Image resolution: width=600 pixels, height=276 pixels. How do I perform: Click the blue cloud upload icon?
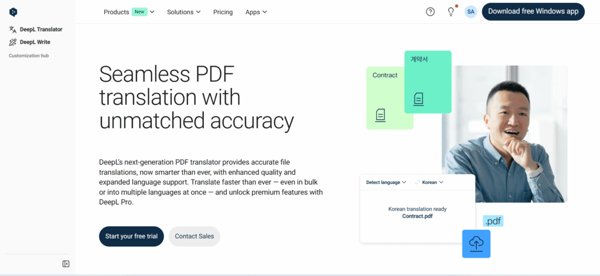pyautogui.click(x=476, y=244)
